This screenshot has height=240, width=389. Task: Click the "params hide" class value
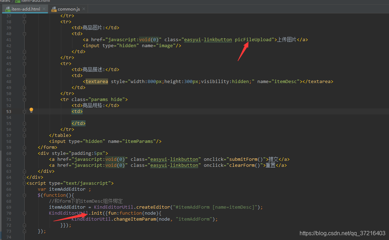point(107,100)
